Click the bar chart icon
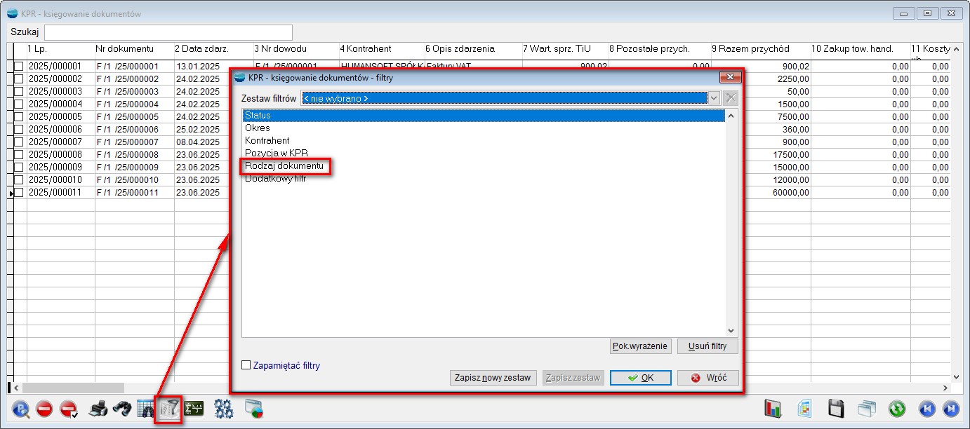Viewport: 970px width, 429px height. (773, 409)
